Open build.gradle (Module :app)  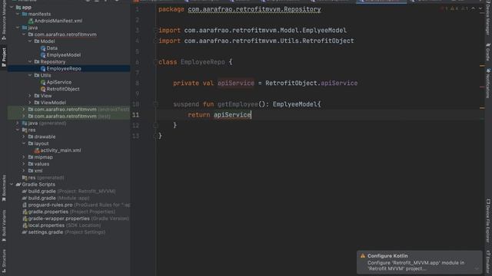point(58,198)
